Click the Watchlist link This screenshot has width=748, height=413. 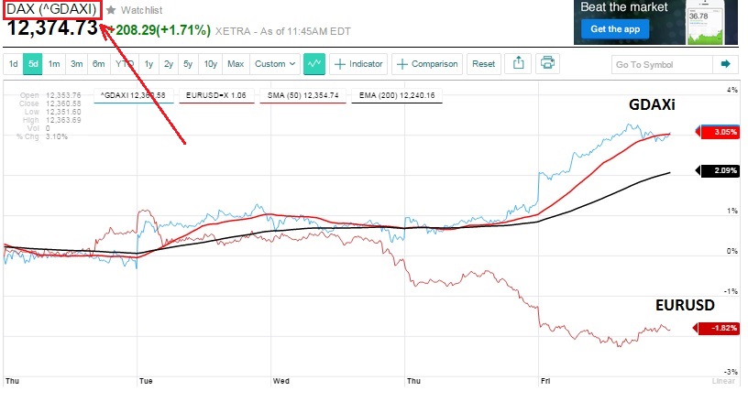pos(141,10)
